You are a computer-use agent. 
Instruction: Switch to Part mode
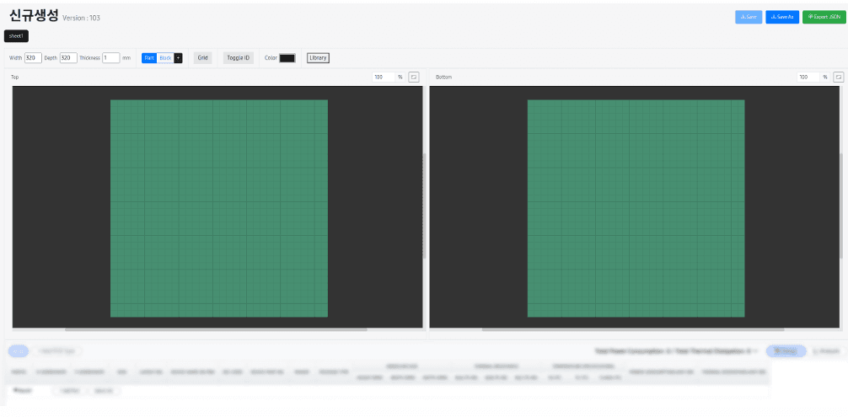tap(149, 58)
